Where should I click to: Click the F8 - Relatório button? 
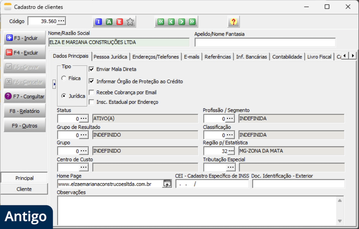25,111
